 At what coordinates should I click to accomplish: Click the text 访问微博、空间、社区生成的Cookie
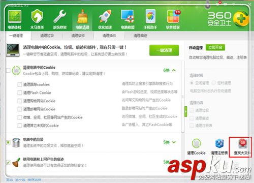pos(149,116)
